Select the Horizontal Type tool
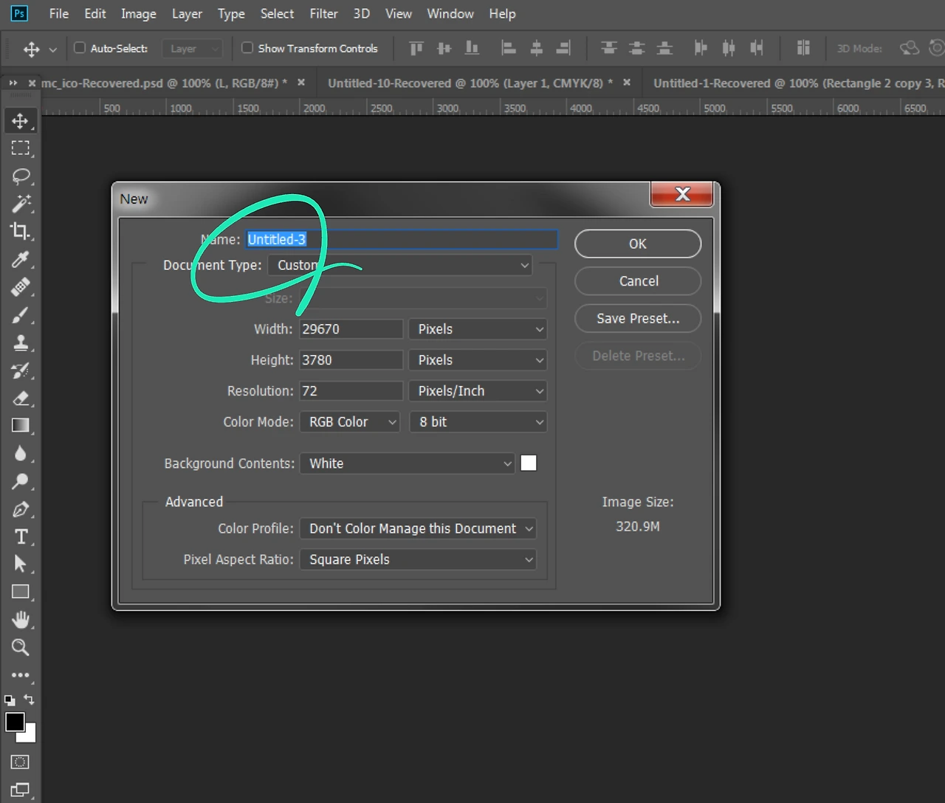 pos(20,537)
